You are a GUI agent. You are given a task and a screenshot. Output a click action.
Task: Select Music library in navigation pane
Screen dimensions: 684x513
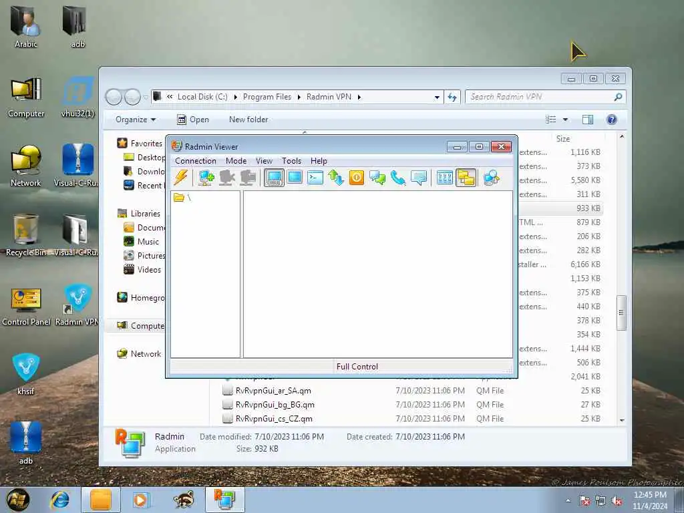tap(148, 241)
